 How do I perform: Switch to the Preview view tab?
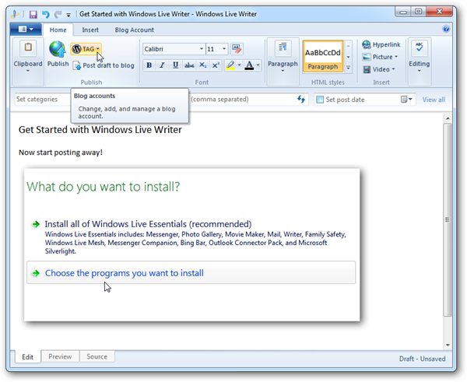tap(60, 356)
